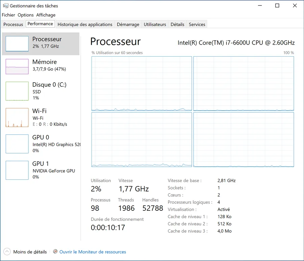The image size is (304, 261).
Task: Go to the Services tab
Action: tap(197, 24)
